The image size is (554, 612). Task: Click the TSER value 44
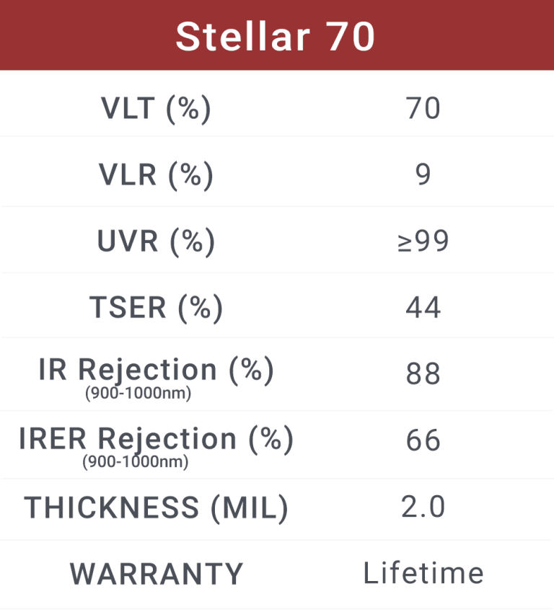(423, 308)
